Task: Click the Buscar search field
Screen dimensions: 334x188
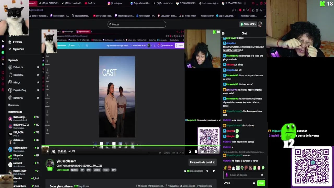Action: [x=137, y=24]
